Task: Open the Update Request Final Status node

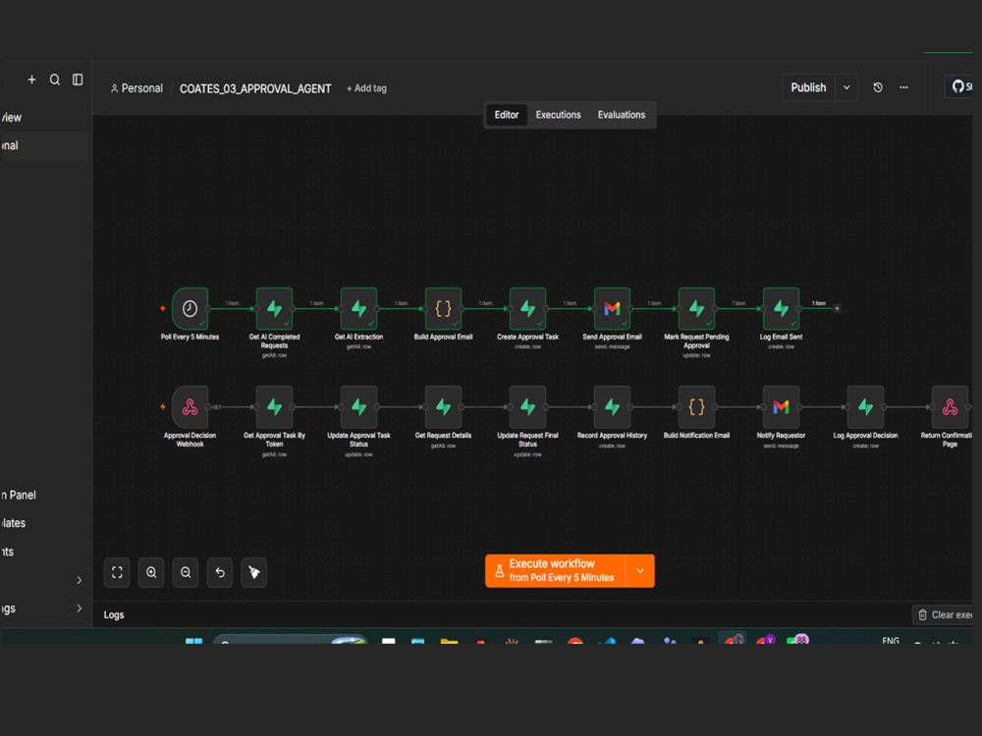Action: (x=528, y=407)
